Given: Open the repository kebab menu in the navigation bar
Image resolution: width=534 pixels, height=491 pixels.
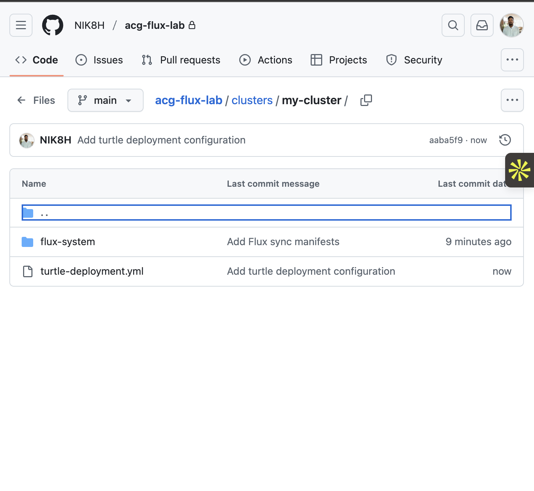Looking at the screenshot, I should [x=512, y=60].
